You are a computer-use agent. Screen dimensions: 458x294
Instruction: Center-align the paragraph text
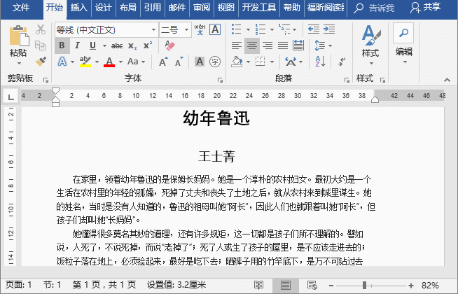click(252, 45)
